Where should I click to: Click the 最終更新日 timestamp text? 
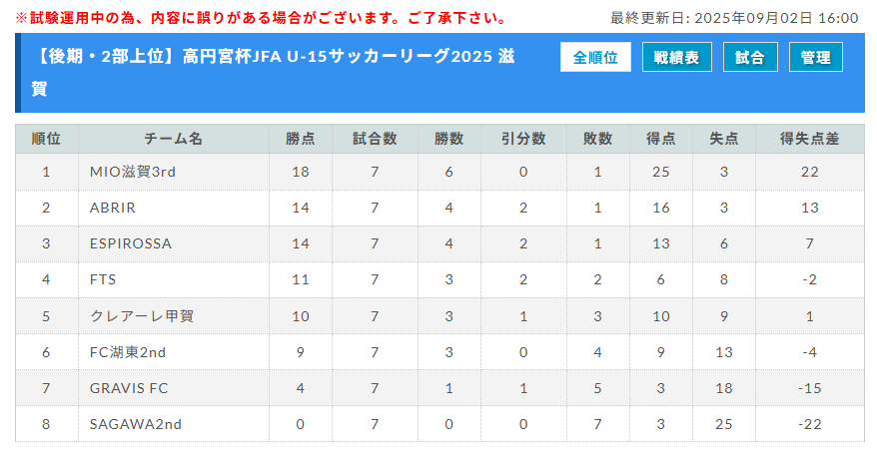734,18
